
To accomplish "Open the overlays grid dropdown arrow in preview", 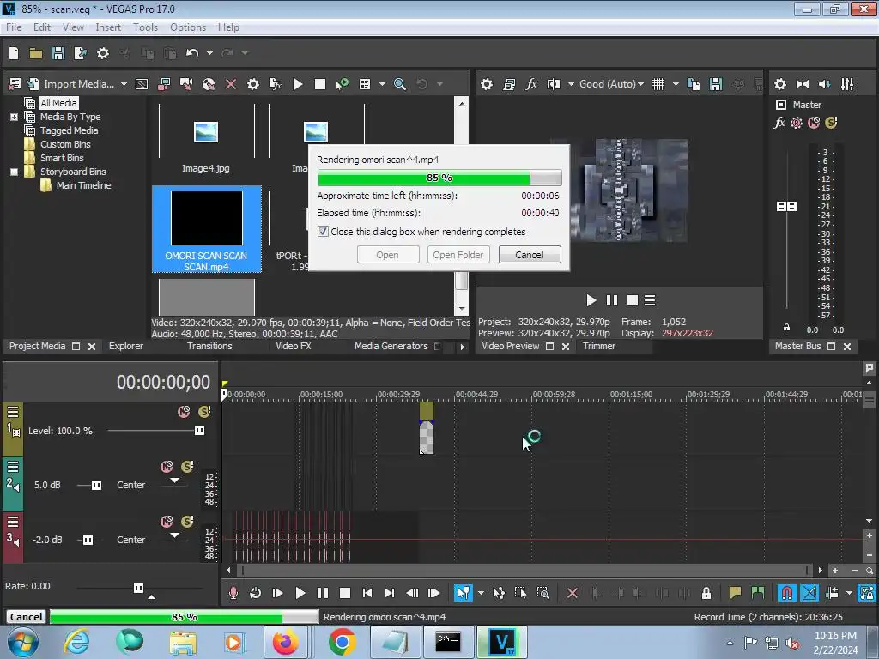I will click(676, 84).
